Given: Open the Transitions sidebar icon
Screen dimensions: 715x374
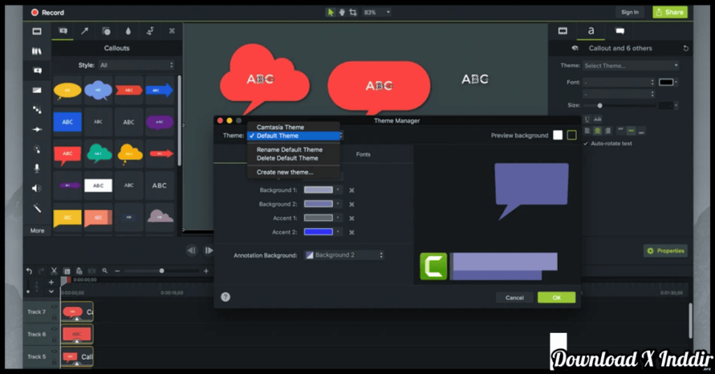Looking at the screenshot, I should (x=37, y=90).
